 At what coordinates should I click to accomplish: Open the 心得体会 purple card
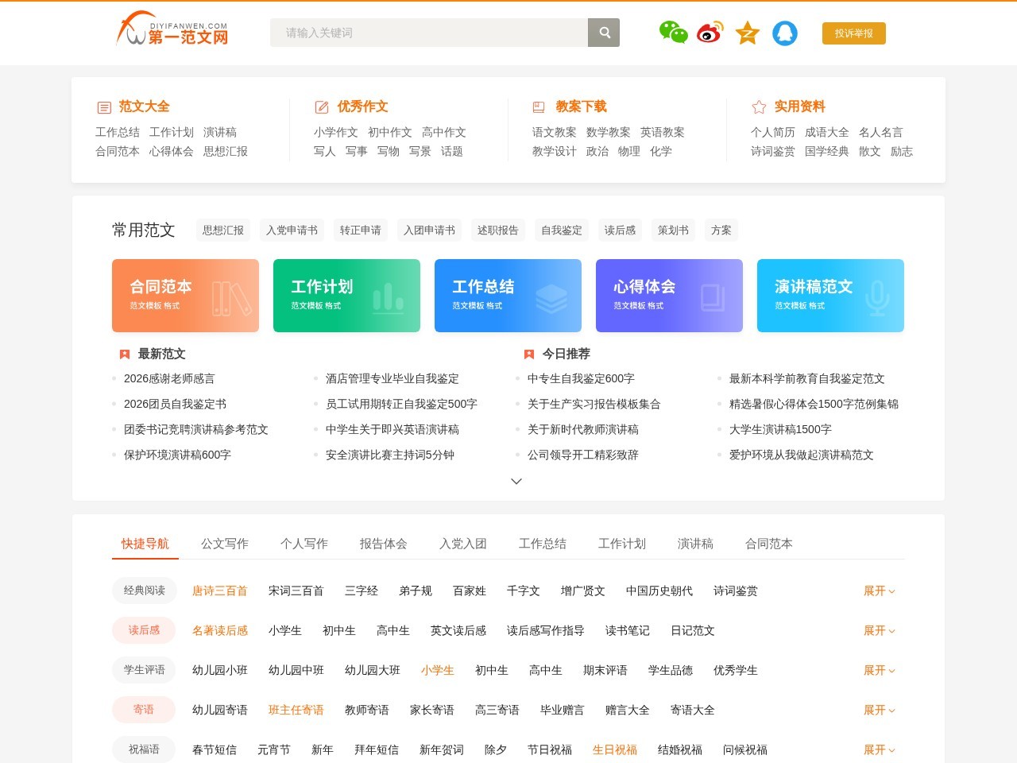[x=669, y=296]
